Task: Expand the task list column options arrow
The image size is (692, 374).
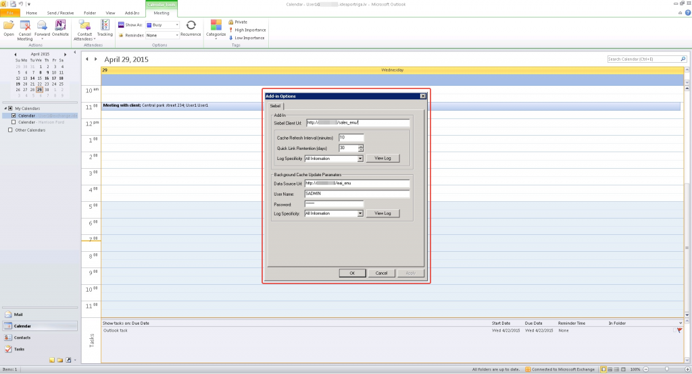Action: click(x=680, y=323)
